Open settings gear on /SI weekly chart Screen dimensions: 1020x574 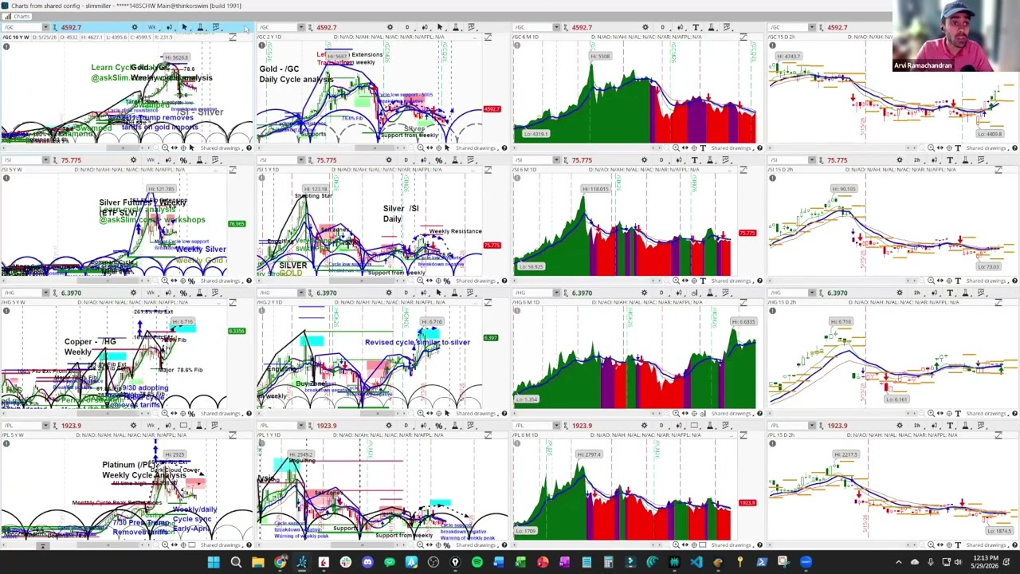133,160
